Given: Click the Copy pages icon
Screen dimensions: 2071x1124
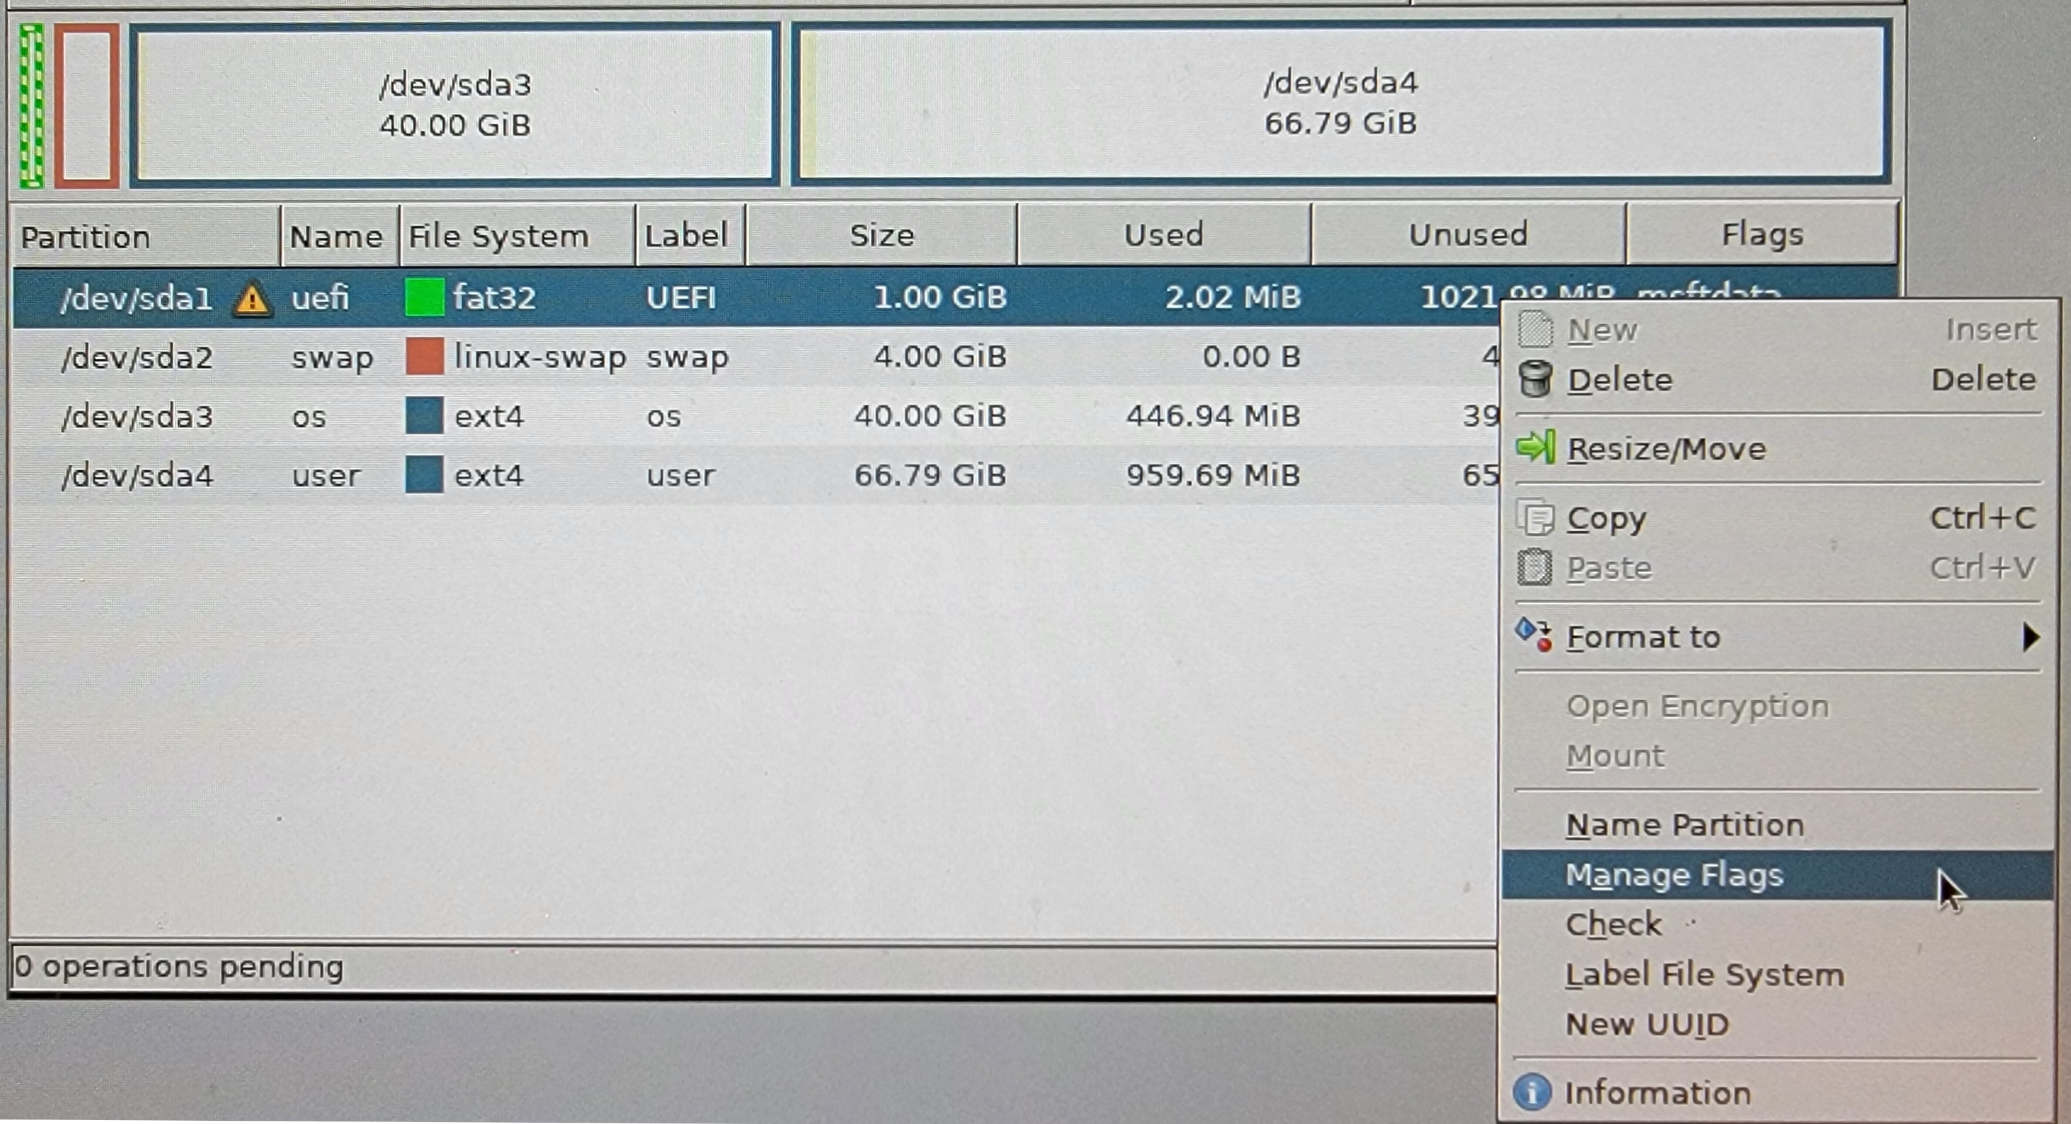Looking at the screenshot, I should [x=1535, y=518].
